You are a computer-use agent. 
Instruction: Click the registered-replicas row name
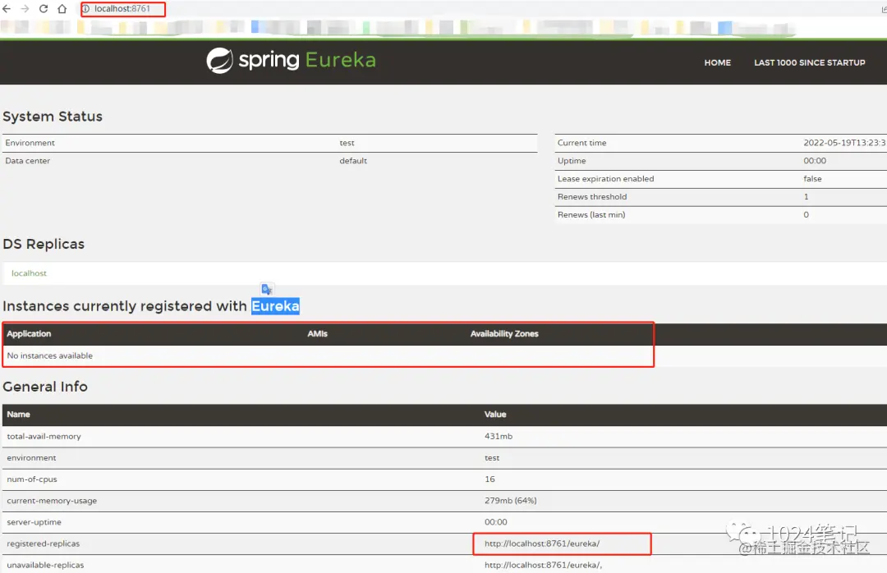43,543
